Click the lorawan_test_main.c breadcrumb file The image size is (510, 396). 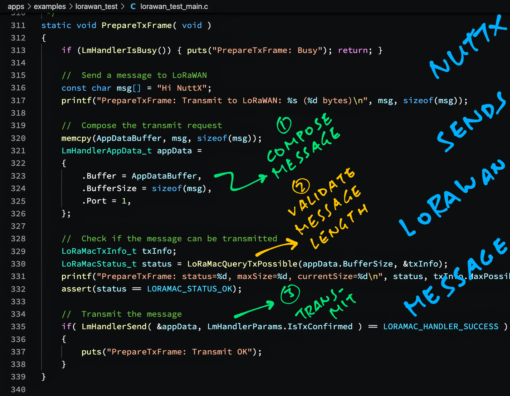[174, 7]
